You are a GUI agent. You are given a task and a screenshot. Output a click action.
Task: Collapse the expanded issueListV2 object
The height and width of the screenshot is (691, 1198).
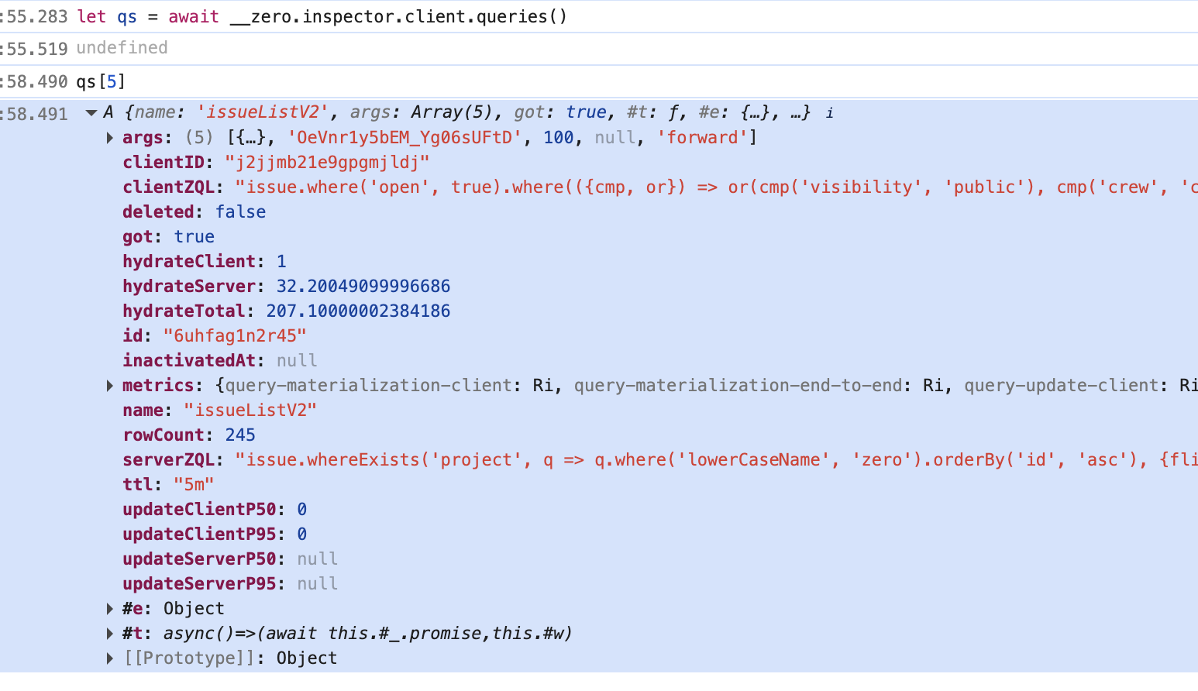point(91,113)
